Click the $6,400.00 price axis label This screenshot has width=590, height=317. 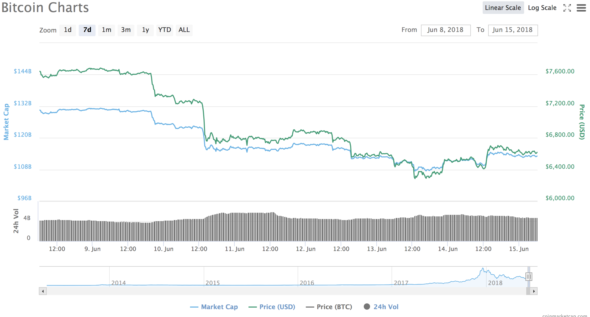coord(560,167)
